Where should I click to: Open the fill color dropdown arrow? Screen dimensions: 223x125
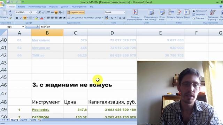tap(39, 18)
